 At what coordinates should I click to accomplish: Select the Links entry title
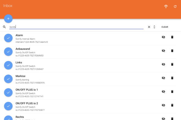click(19, 62)
